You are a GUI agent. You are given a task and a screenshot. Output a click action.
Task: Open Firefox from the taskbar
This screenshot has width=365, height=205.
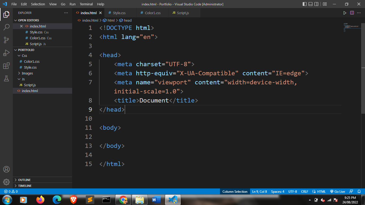point(40,200)
